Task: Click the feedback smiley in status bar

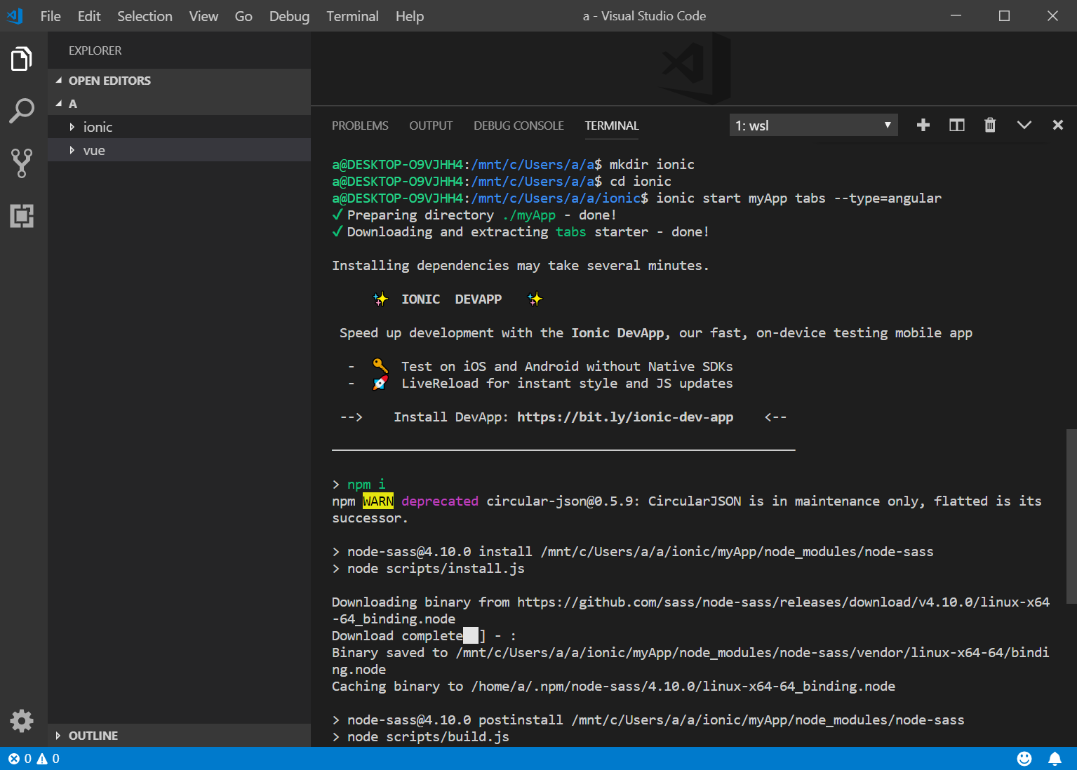Action: coord(1024,758)
